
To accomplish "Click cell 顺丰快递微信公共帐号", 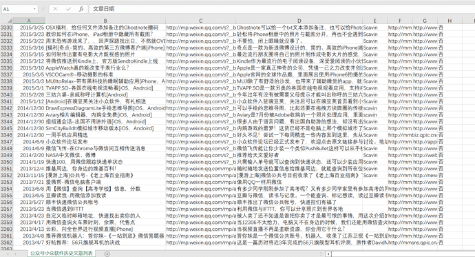I will (x=105, y=202).
